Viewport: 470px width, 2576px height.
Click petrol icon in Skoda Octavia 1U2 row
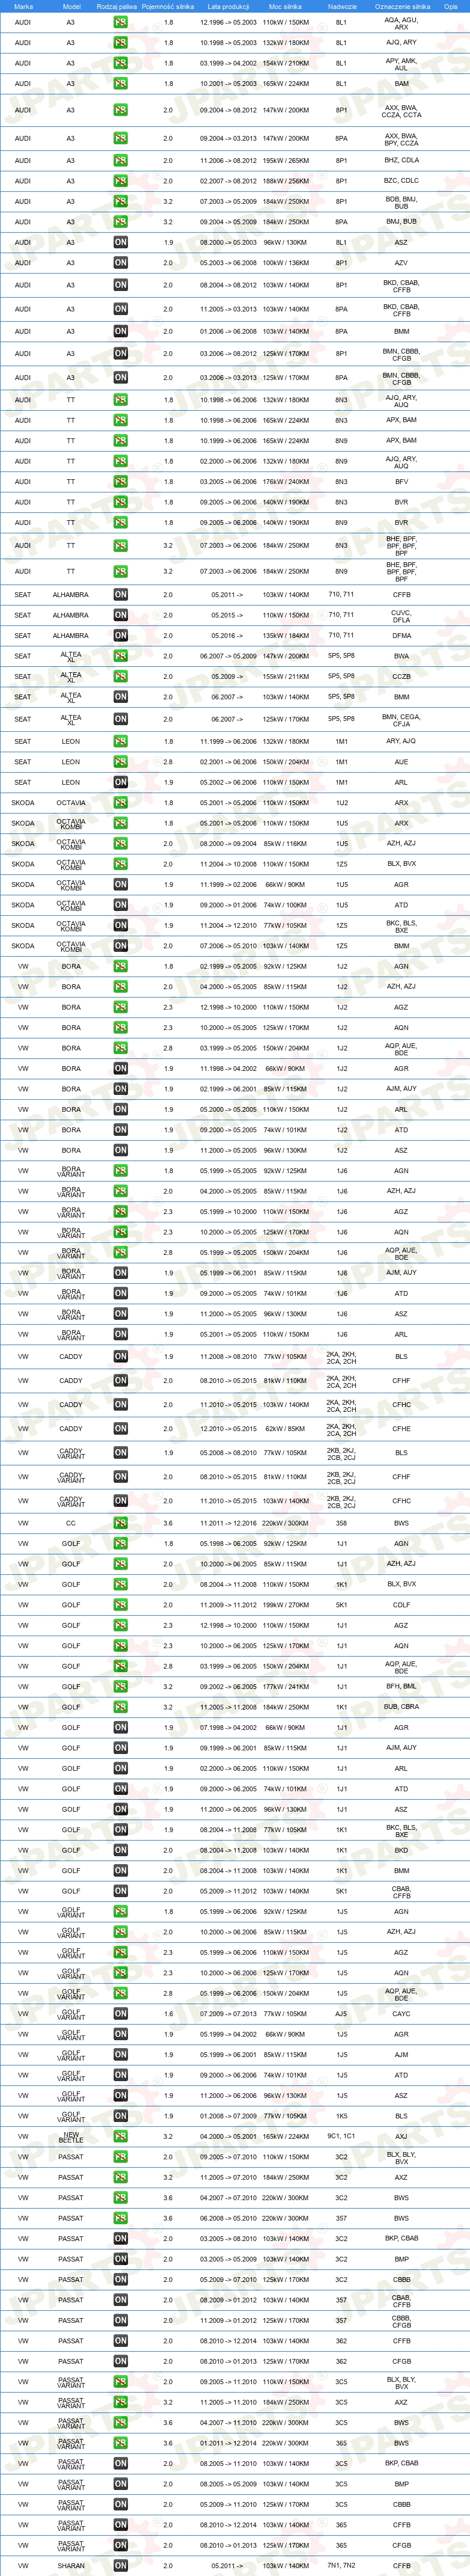point(120,803)
